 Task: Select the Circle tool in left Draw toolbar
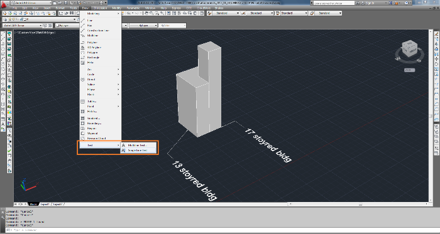(3, 64)
